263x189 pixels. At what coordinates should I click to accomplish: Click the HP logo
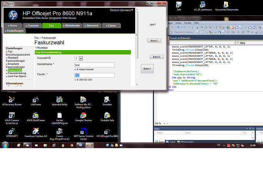pyautogui.click(x=13, y=15)
